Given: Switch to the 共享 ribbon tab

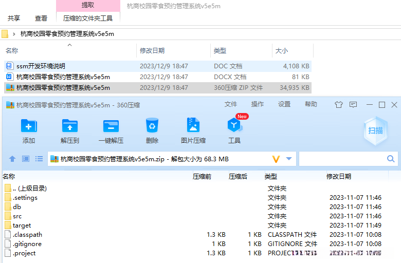Looking at the screenshot, I should pyautogui.click(x=14, y=18).
